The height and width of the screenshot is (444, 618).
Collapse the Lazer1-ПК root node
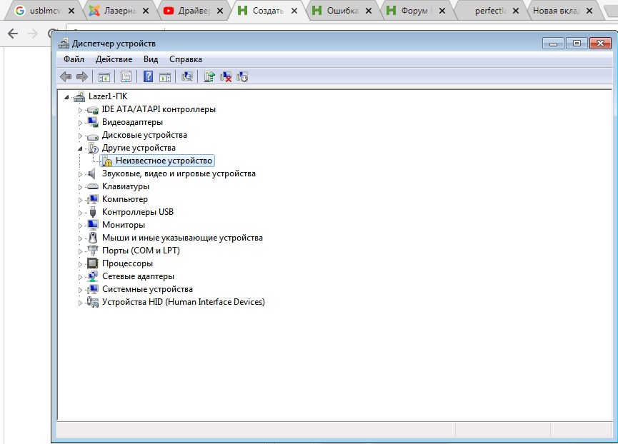[67, 97]
